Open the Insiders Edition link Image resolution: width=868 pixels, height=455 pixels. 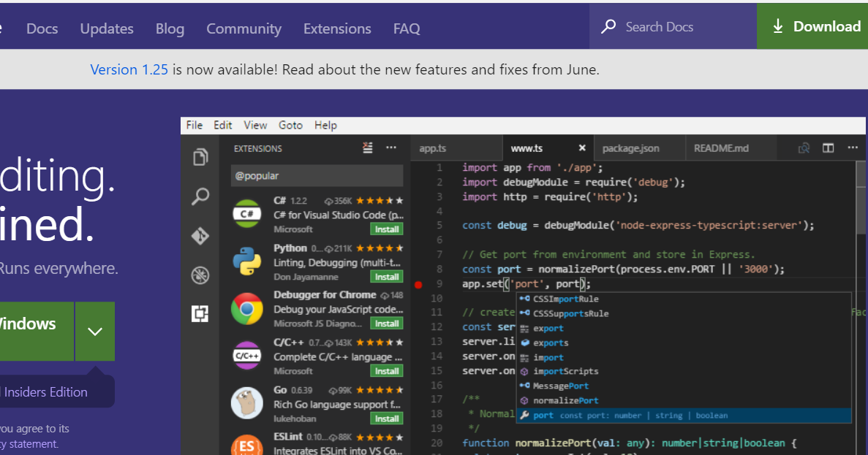coord(46,392)
